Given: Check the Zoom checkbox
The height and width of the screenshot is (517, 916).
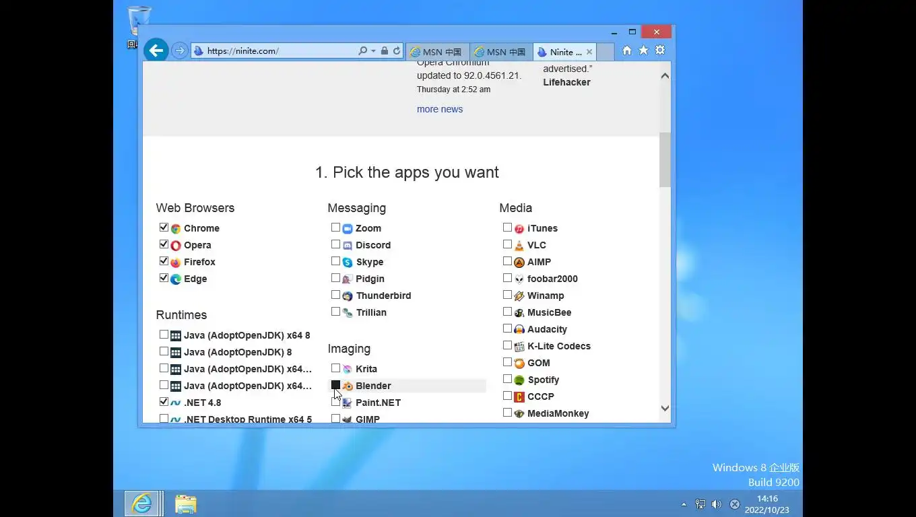Looking at the screenshot, I should point(335,228).
